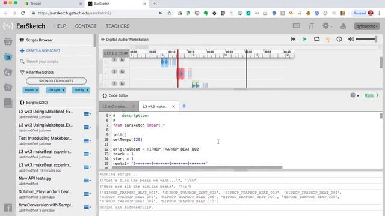Mute volume using the speaker icon
Screen dimensions: 385x216
pyautogui.click(x=351, y=39)
